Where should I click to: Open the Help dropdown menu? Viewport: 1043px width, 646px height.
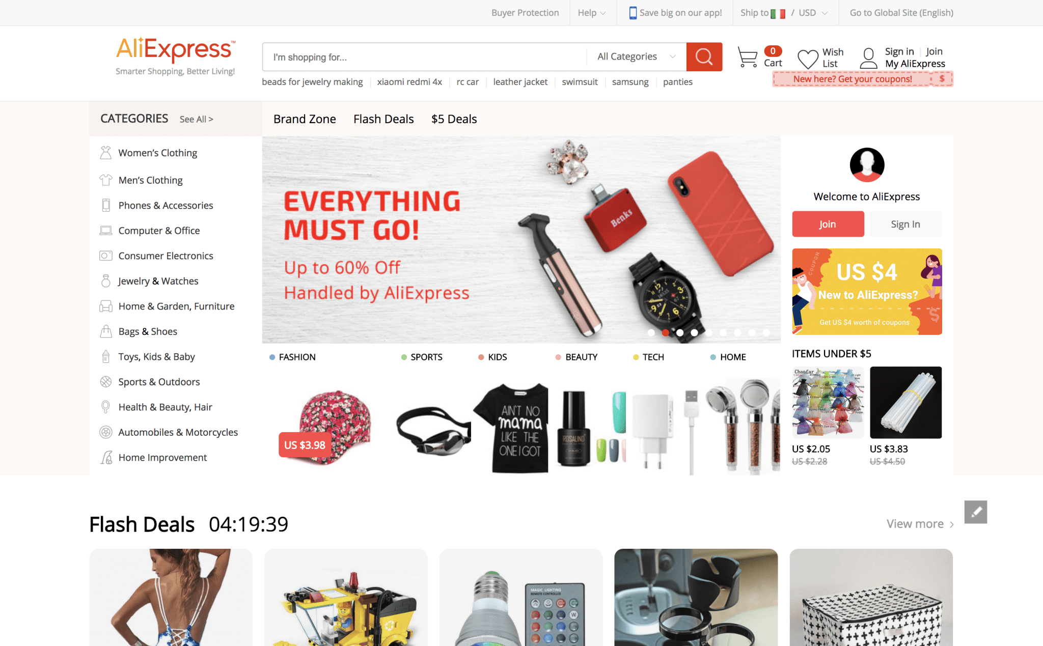(591, 13)
